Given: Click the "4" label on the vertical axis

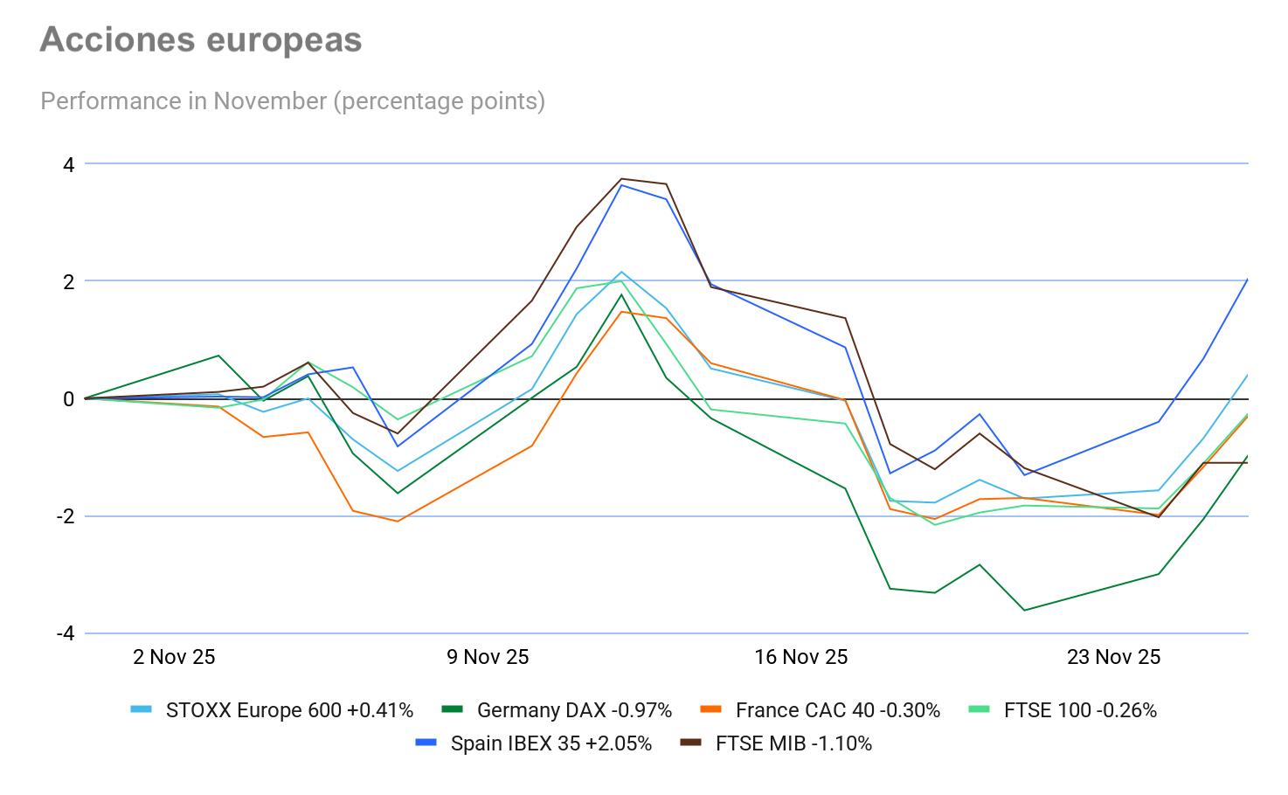Looking at the screenshot, I should pos(68,164).
